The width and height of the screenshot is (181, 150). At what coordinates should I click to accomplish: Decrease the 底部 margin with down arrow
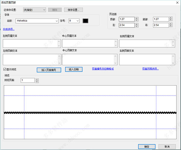click(171, 20)
